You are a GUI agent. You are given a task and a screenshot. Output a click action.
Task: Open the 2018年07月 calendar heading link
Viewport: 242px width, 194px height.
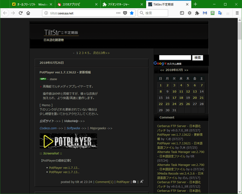point(174,70)
